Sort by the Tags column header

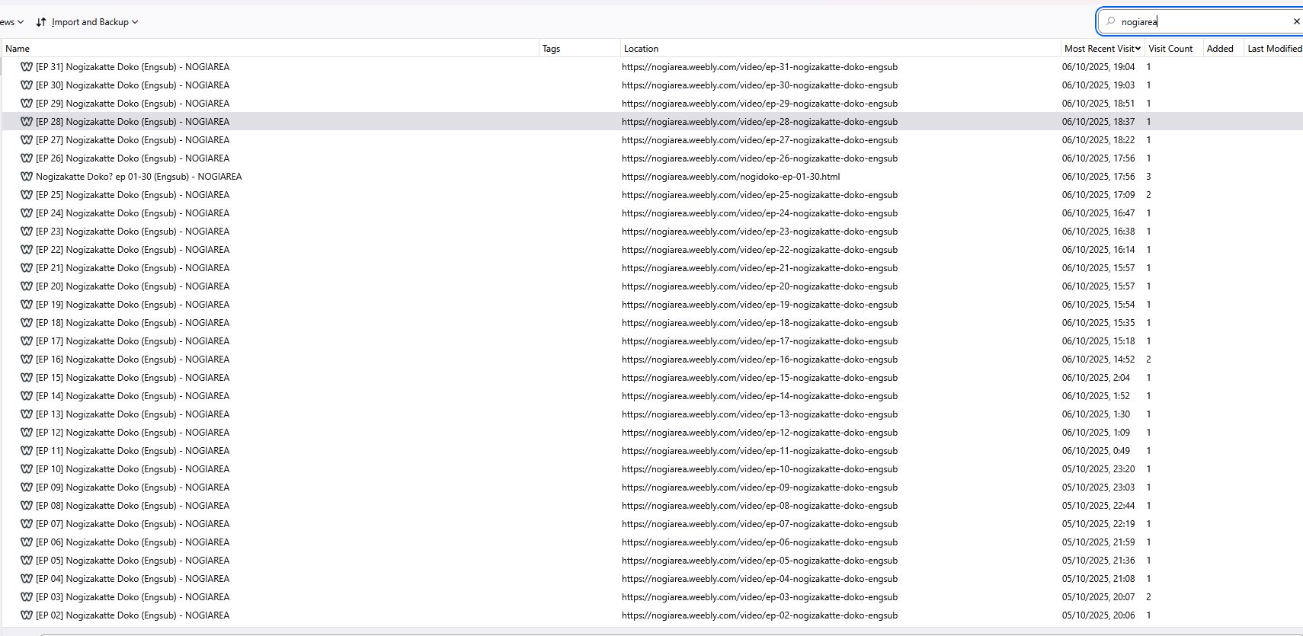point(580,48)
